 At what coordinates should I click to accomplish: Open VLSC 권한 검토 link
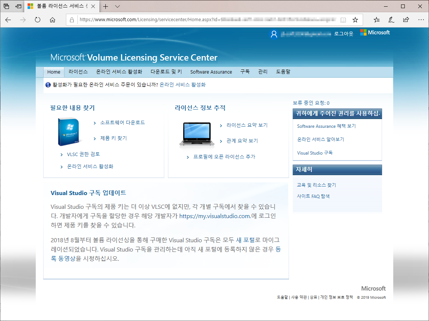pyautogui.click(x=83, y=154)
